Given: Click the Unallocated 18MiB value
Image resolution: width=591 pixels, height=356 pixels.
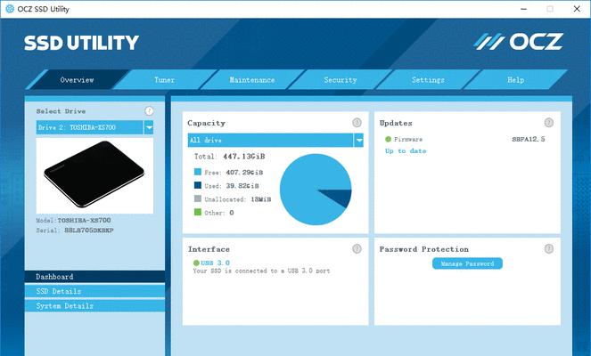Looking at the screenshot, I should [x=261, y=199].
